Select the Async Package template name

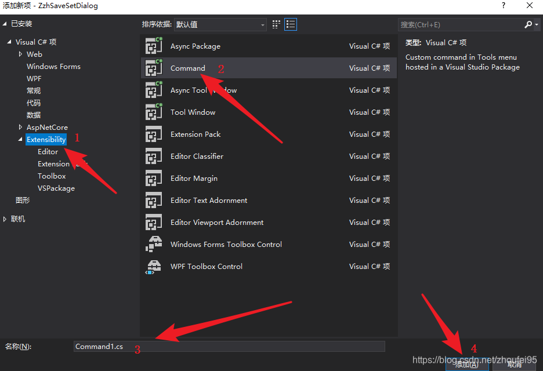click(196, 46)
